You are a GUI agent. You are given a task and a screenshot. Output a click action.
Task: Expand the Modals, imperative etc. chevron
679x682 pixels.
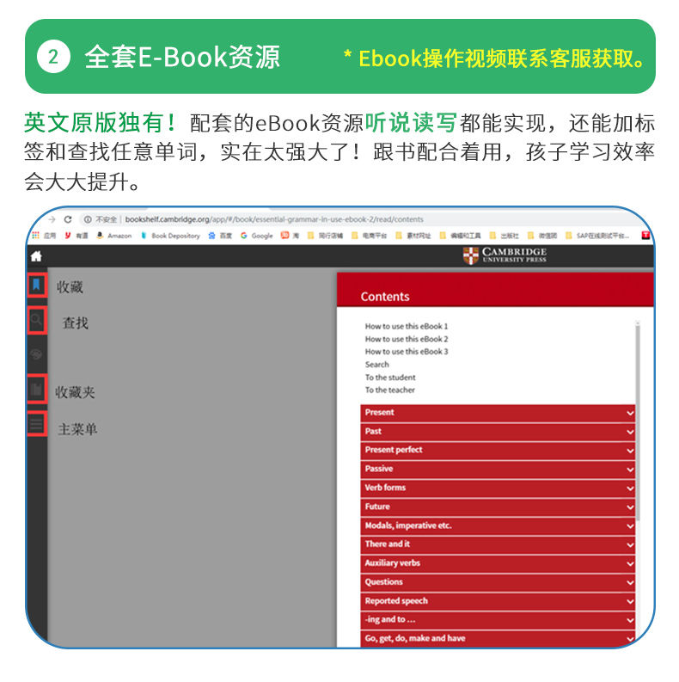[x=630, y=525]
